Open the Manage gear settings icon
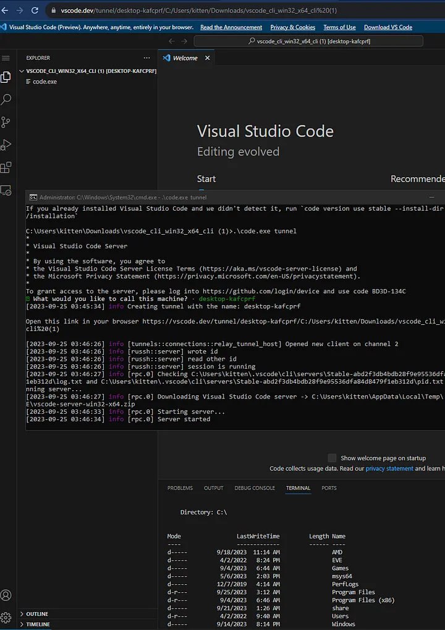445x630 pixels. click(x=6, y=617)
